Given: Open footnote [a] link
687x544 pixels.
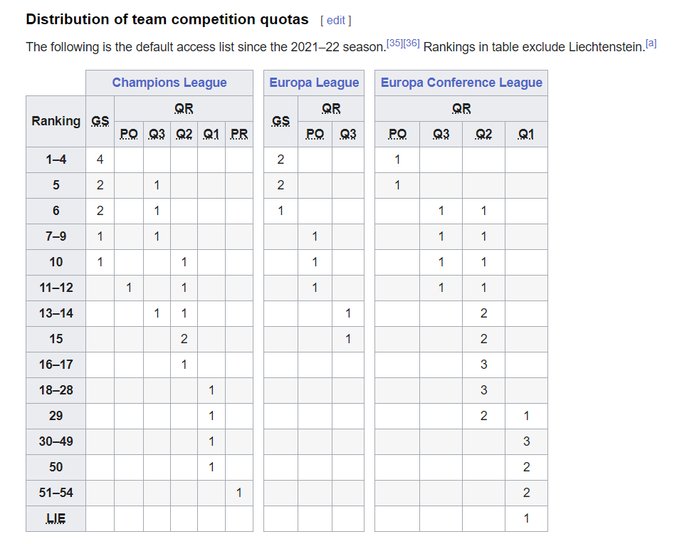Looking at the screenshot, I should [651, 43].
